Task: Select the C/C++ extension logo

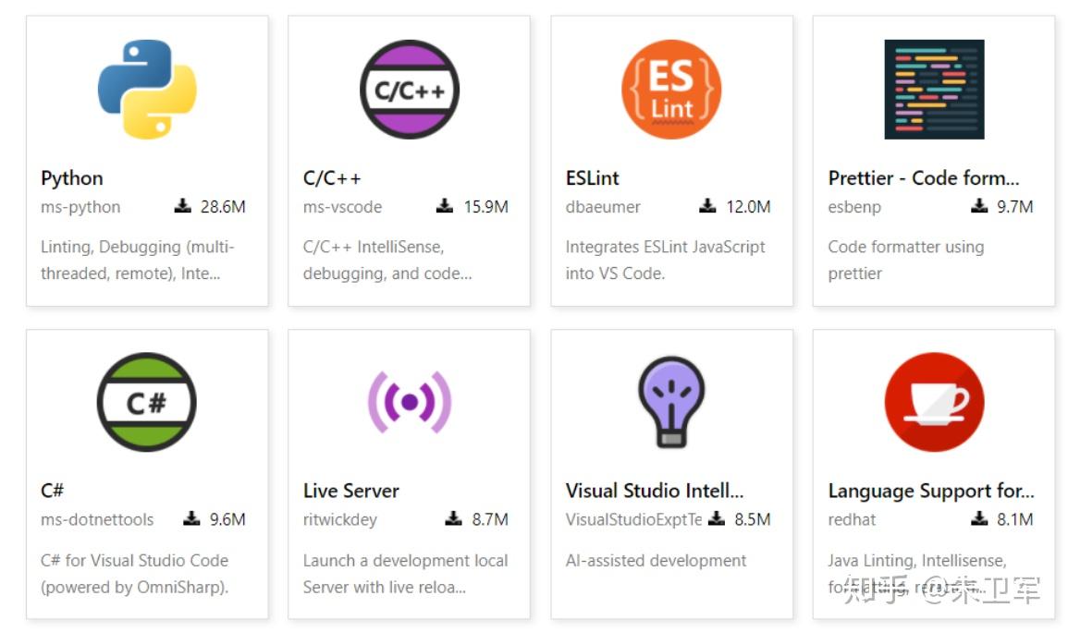Action: coord(410,89)
